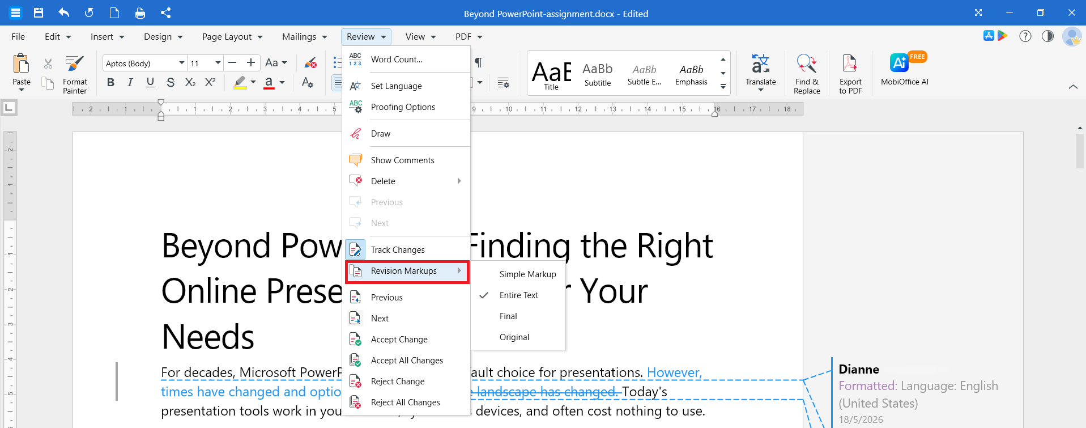Screen dimensions: 1086x428
Task: Create a new document icon
Action: (114, 13)
